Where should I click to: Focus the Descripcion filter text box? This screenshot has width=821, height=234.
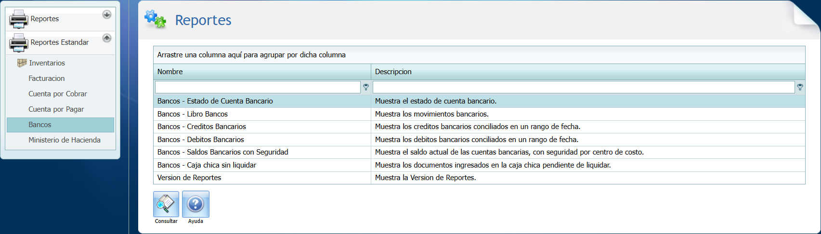(584, 87)
